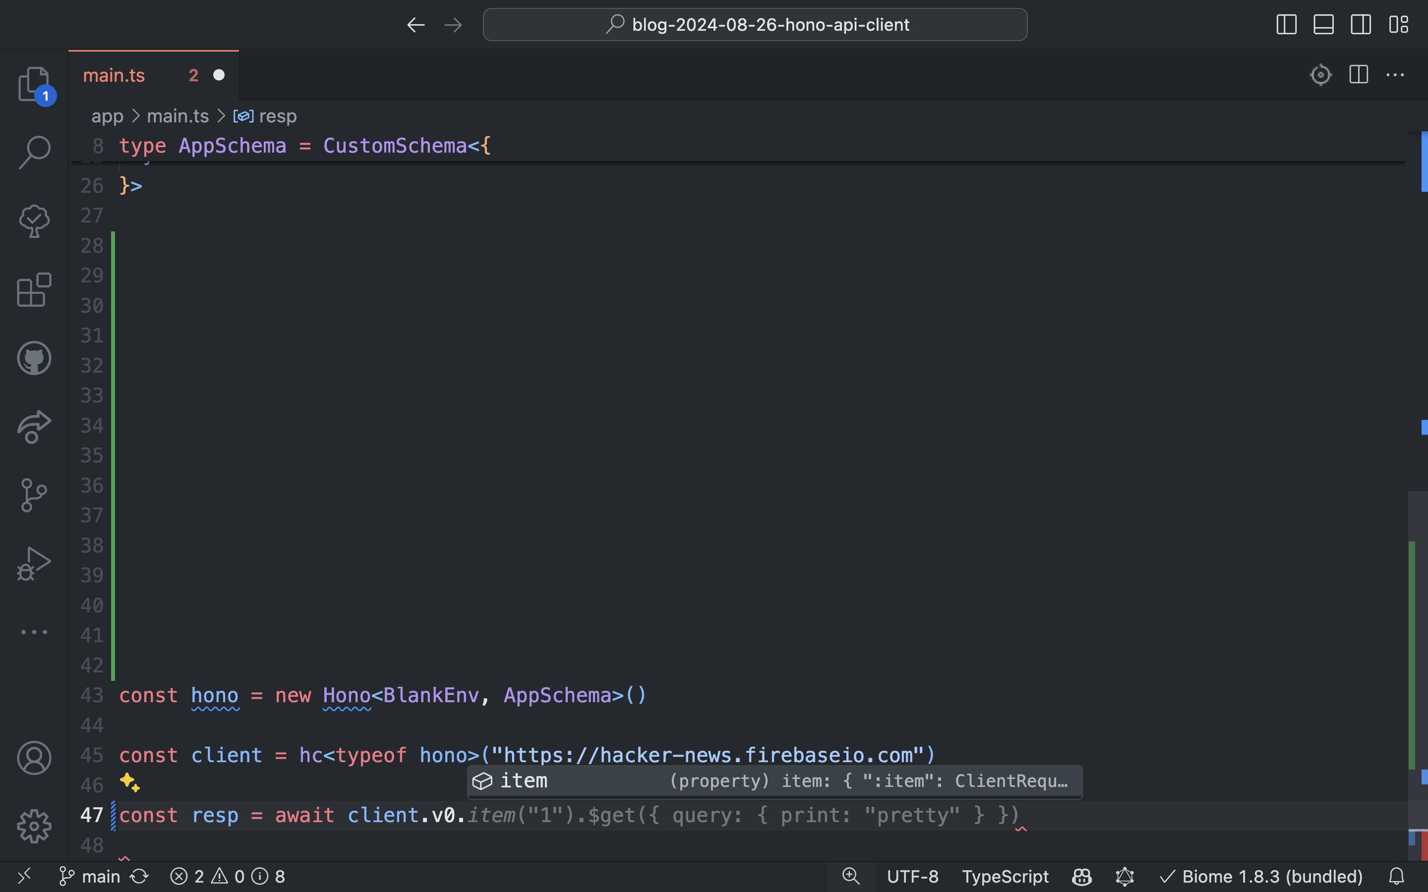Open a remote window from status bar

coord(24,877)
